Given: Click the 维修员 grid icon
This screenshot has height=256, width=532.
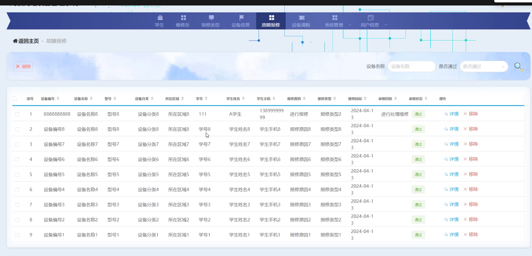Looking at the screenshot, I should click(x=184, y=18).
